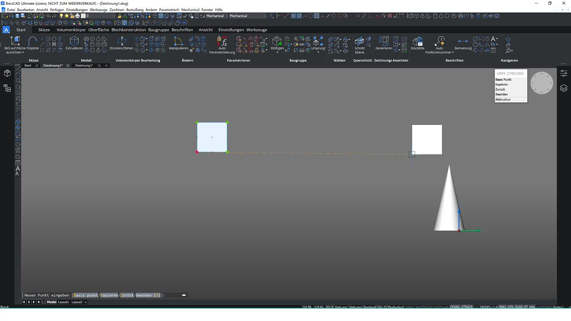Click the look-from view navigation widget
This screenshot has height=321, width=571.
coord(542,83)
